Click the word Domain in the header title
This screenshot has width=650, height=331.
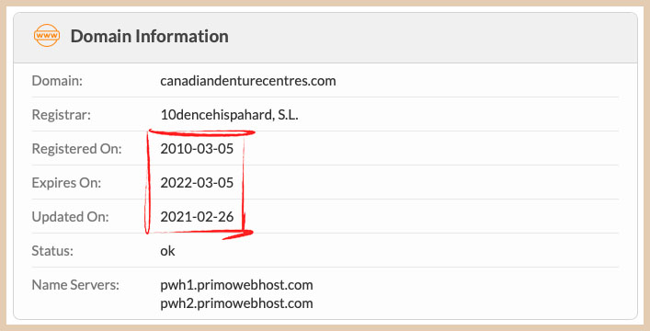click(x=101, y=36)
